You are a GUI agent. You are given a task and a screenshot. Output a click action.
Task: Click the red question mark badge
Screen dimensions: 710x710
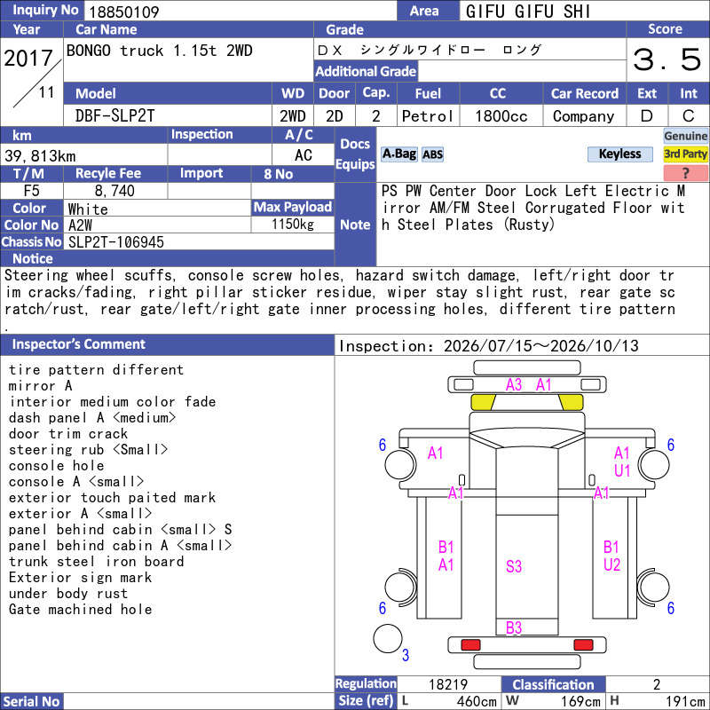pos(685,172)
